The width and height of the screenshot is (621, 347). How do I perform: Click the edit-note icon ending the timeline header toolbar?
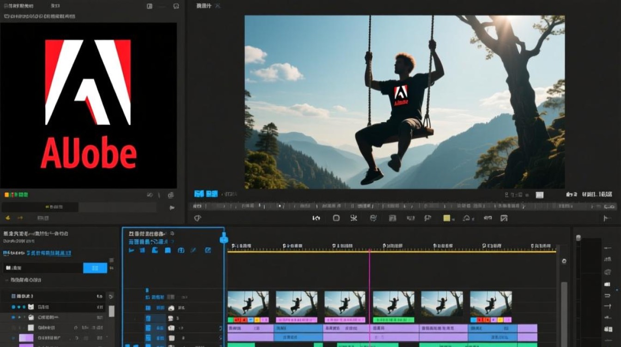click(208, 250)
